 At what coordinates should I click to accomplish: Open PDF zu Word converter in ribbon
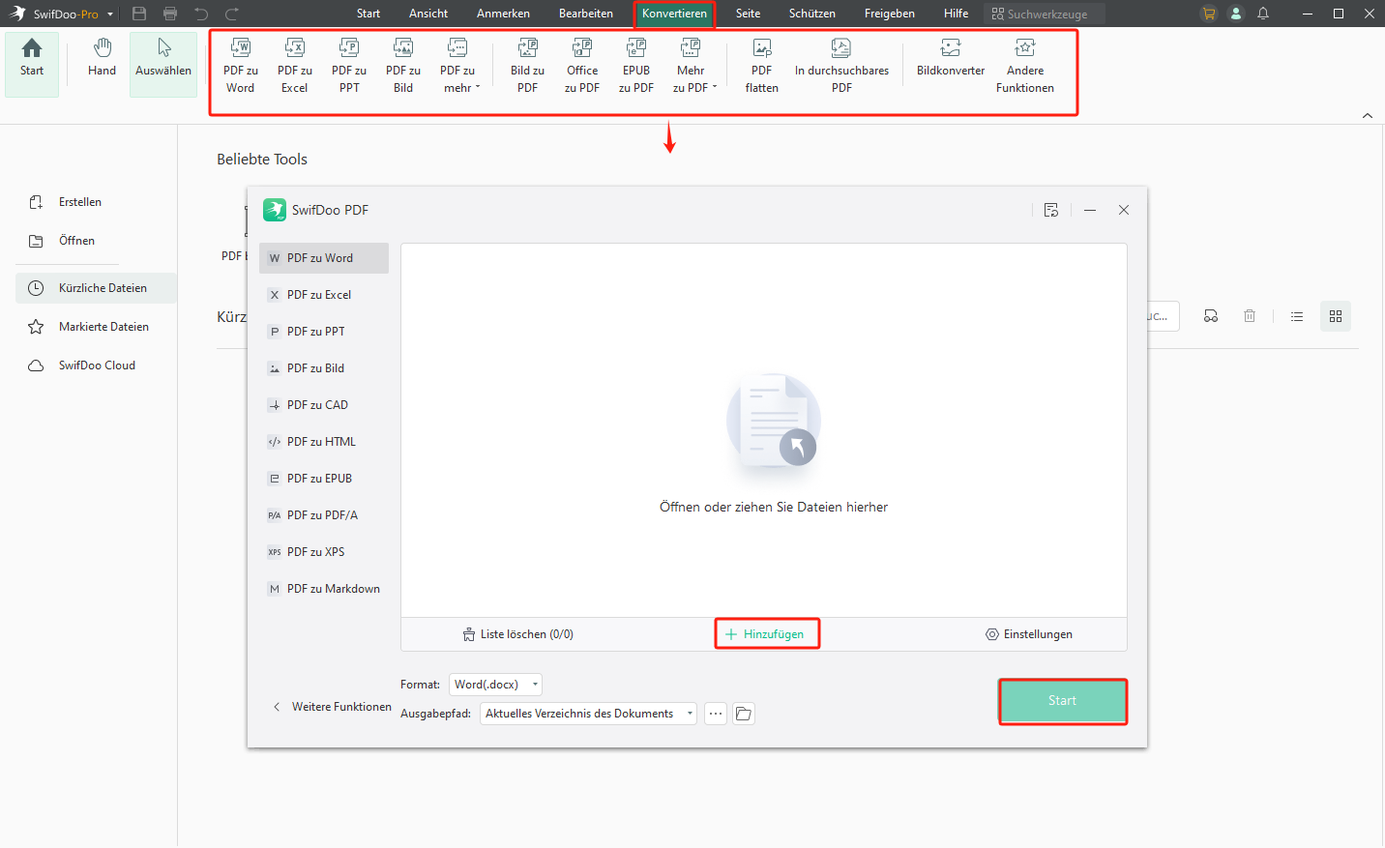click(241, 66)
